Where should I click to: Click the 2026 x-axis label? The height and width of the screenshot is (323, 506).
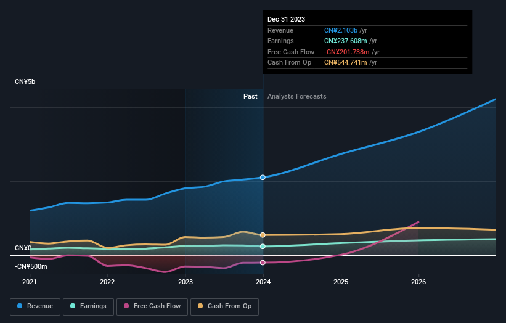coord(418,282)
